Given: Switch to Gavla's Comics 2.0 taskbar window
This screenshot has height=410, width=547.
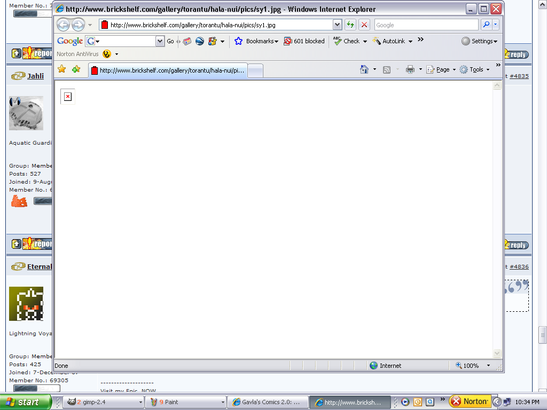Looking at the screenshot, I should click(x=268, y=402).
